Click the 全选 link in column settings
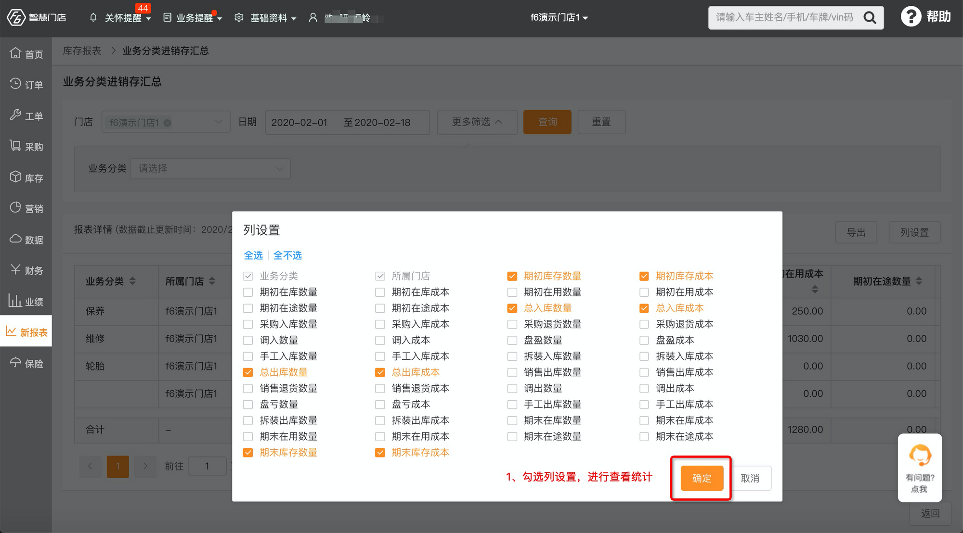963x533 pixels. click(253, 255)
